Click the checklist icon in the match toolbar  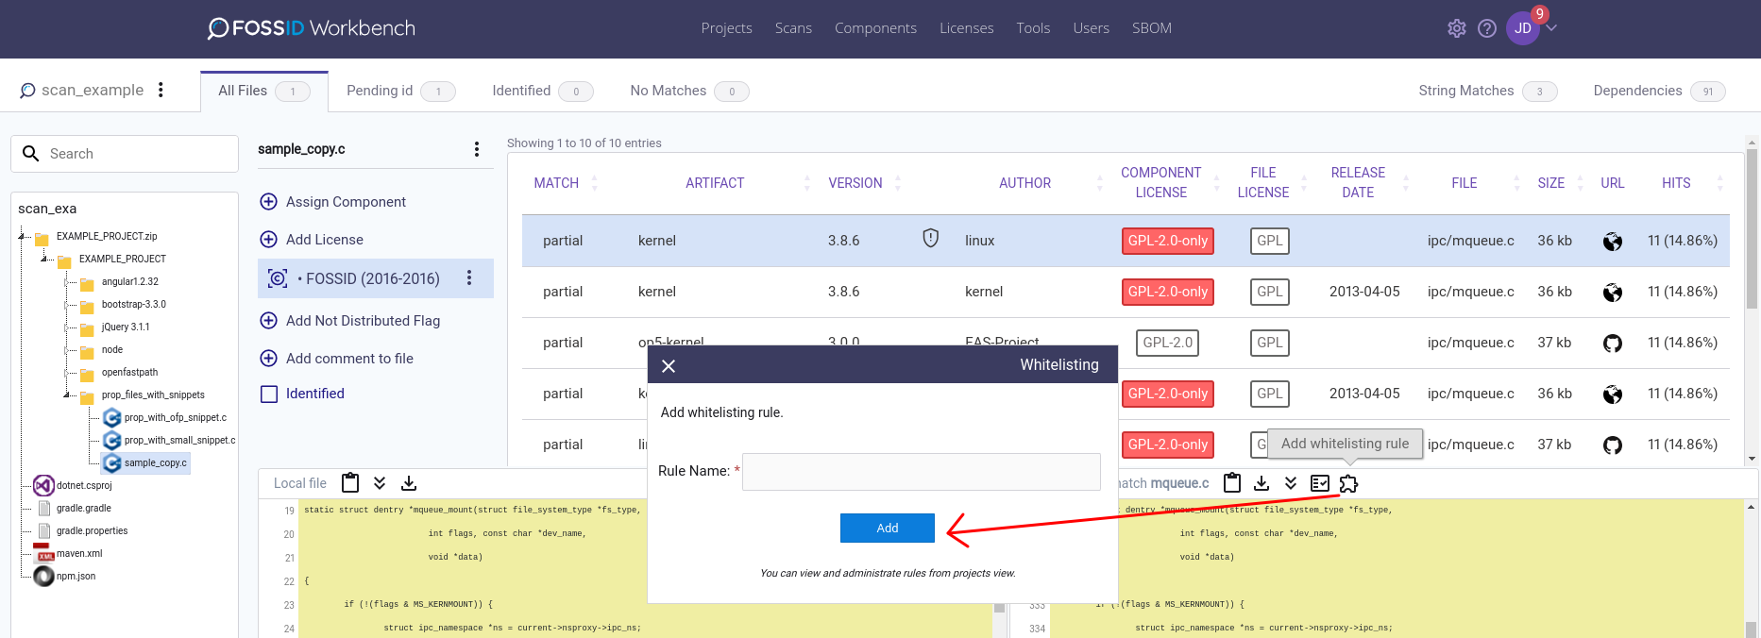tap(1320, 483)
